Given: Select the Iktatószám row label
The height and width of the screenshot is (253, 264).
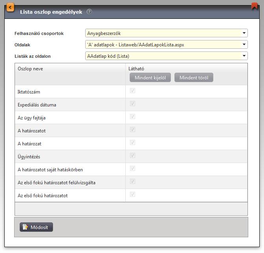Looking at the screenshot, I should (29, 92).
